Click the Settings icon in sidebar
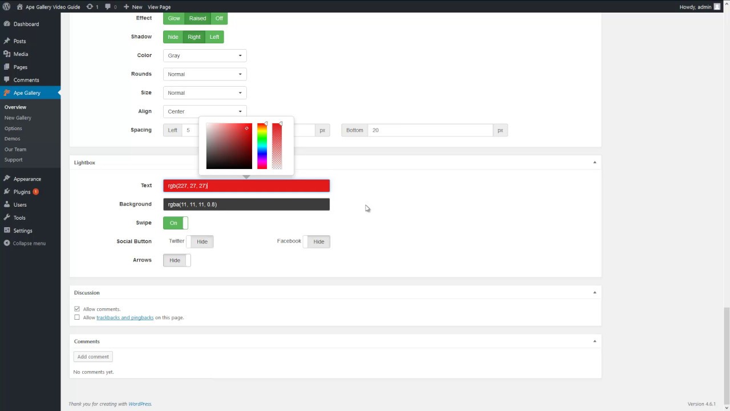The height and width of the screenshot is (411, 730). (x=7, y=231)
